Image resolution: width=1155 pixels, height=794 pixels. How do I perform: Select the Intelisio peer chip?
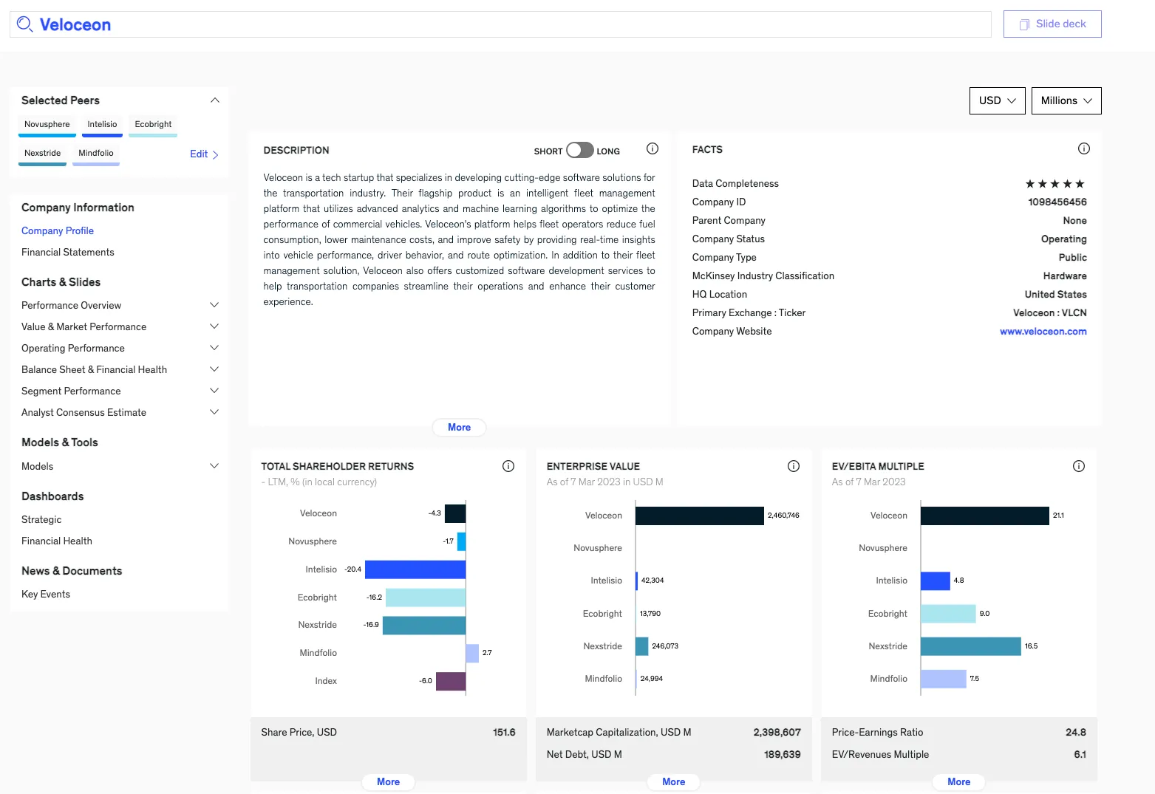[102, 124]
